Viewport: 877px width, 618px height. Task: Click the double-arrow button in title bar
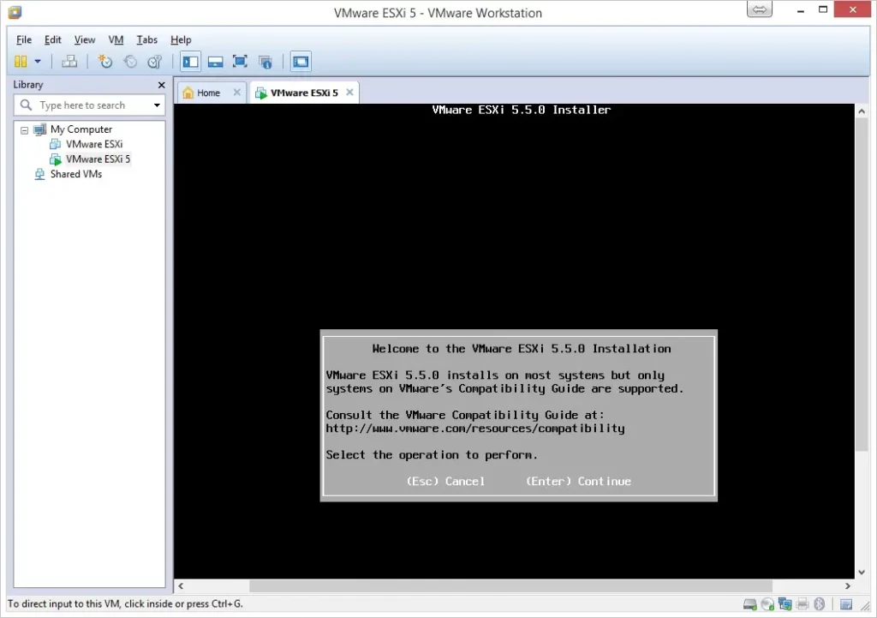coord(760,9)
